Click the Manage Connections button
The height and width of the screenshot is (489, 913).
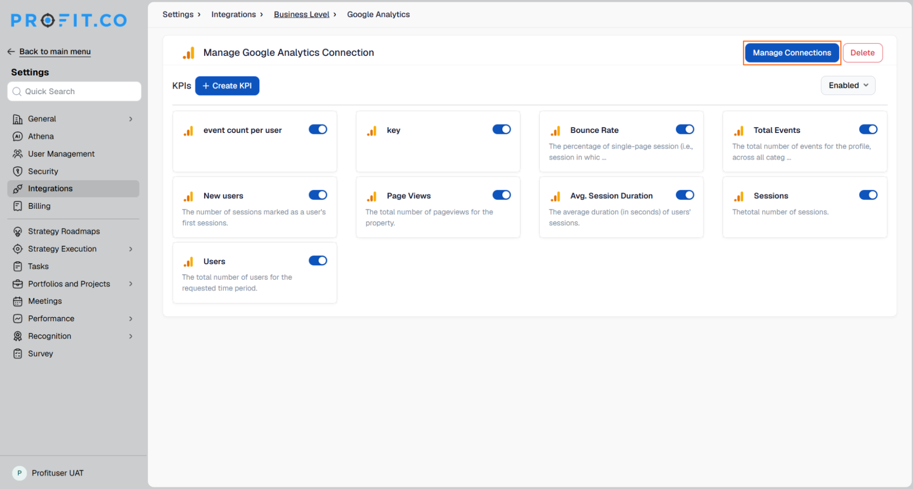[x=792, y=53]
